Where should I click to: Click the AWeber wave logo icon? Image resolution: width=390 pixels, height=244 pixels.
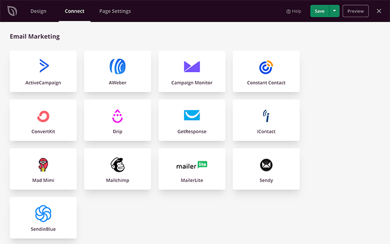[x=118, y=66]
